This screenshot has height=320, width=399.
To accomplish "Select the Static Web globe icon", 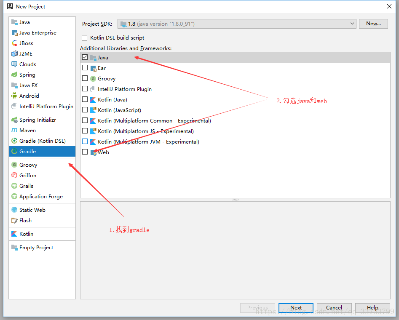I will pos(14,210).
